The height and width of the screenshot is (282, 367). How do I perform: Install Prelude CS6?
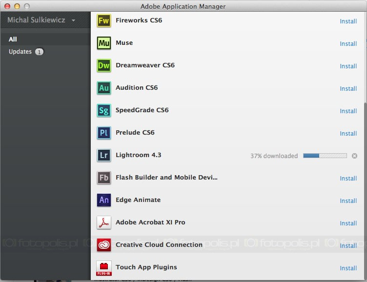coord(348,134)
